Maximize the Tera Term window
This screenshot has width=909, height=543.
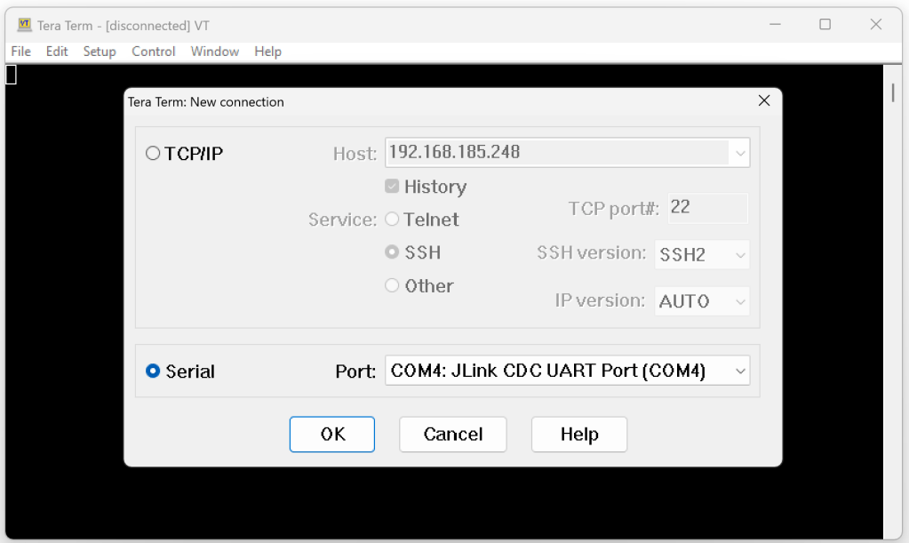click(825, 25)
